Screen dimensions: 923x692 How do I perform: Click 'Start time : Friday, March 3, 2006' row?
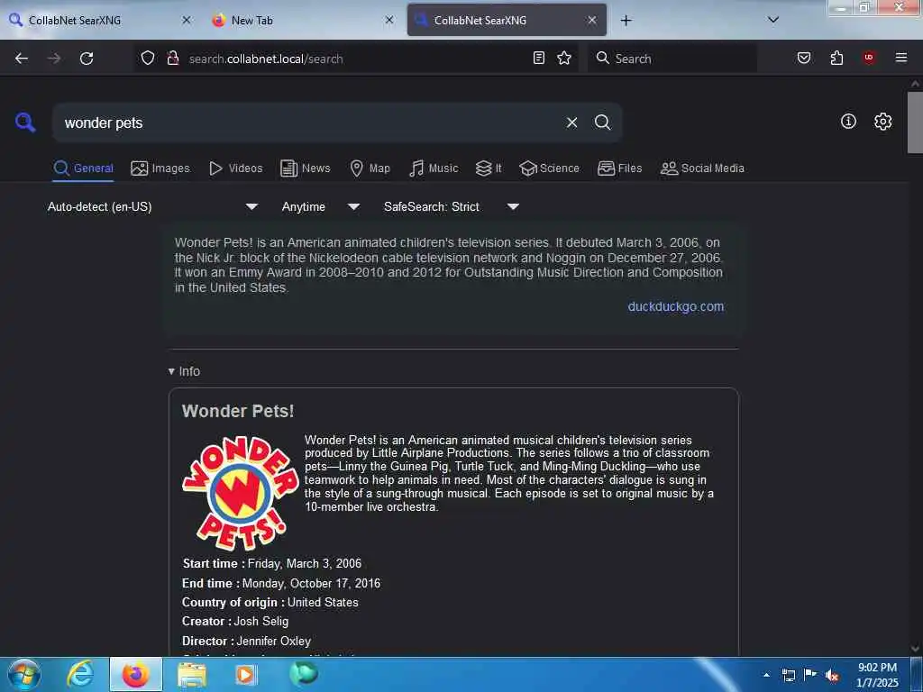pyautogui.click(x=272, y=564)
